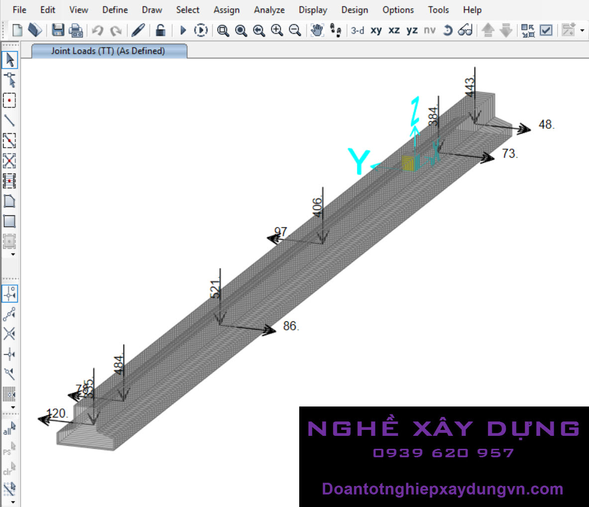Quick draw area tool
This screenshot has width=589, height=507.
(x=9, y=241)
